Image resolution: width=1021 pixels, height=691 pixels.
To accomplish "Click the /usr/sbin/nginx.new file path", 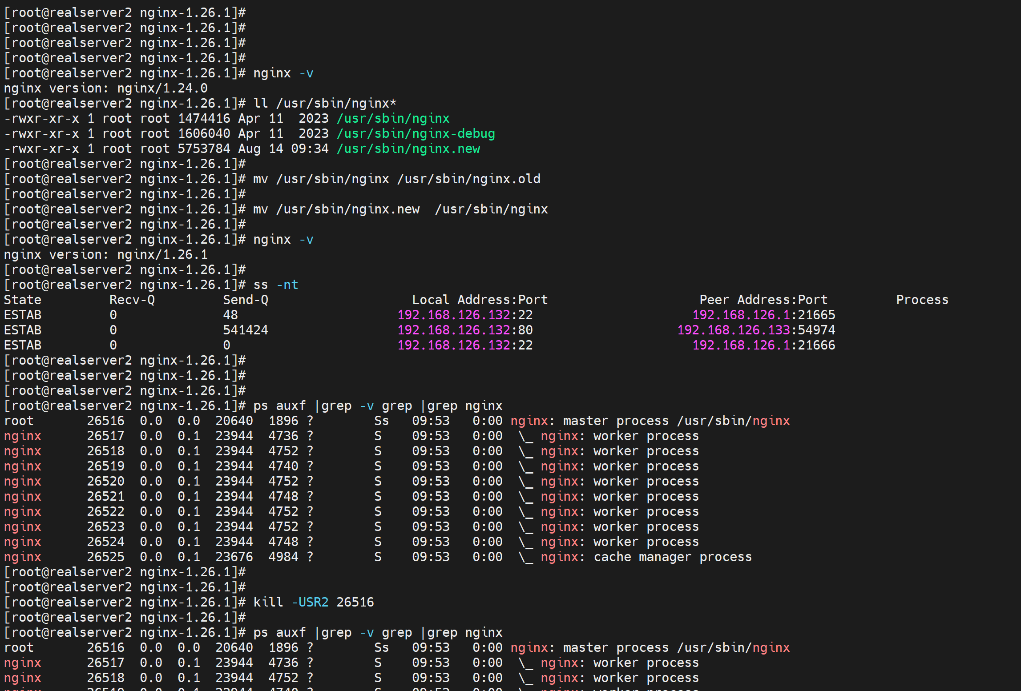I will pos(408,149).
